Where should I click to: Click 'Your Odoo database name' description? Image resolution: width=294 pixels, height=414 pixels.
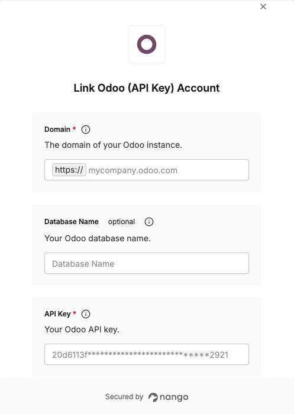(x=98, y=238)
